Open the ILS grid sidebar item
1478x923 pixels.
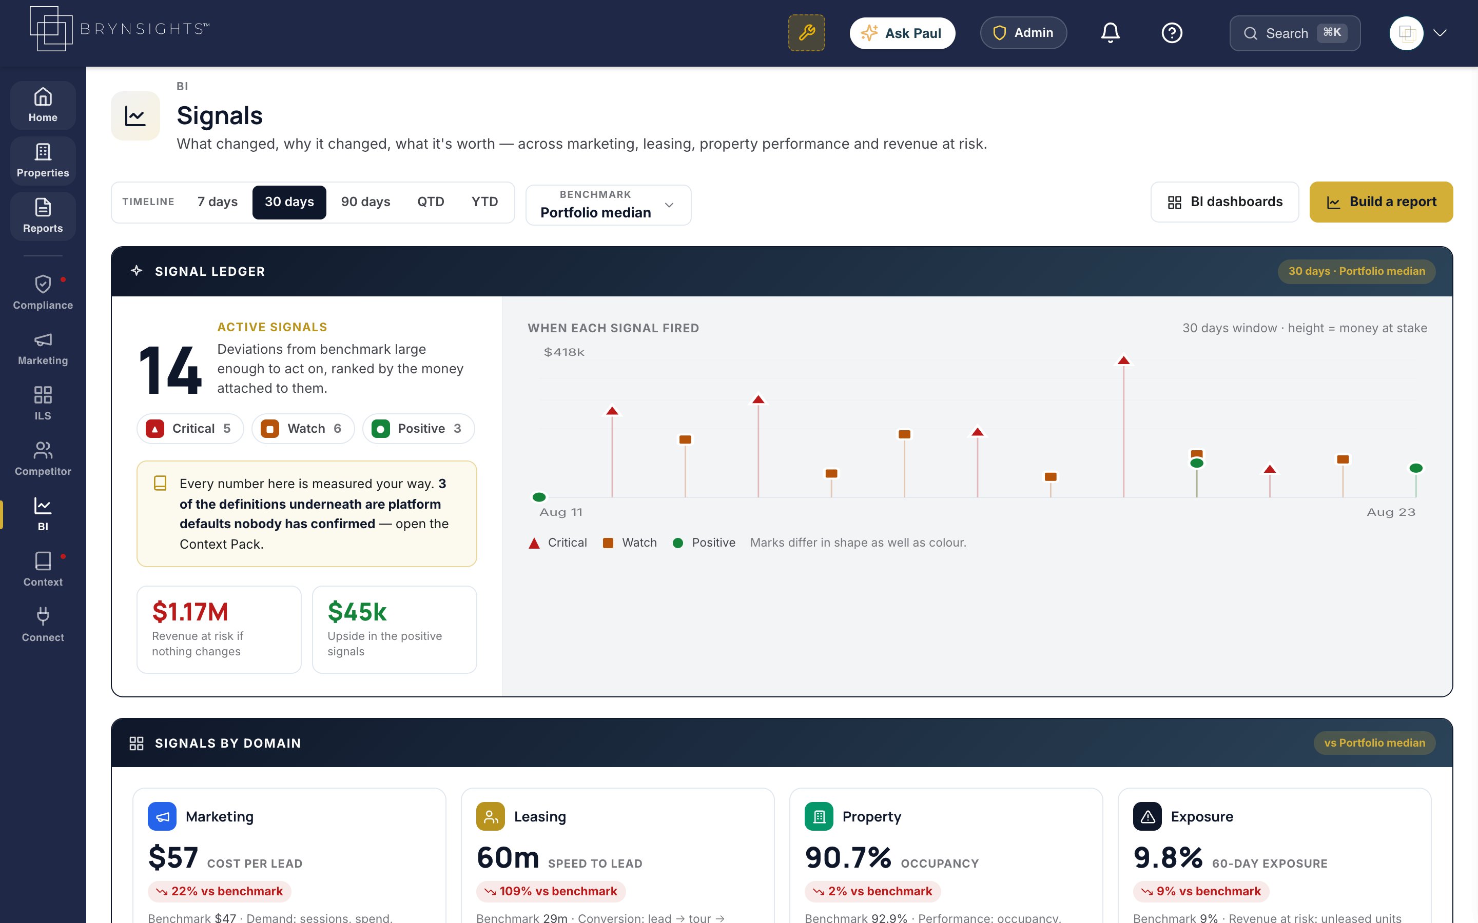click(43, 404)
